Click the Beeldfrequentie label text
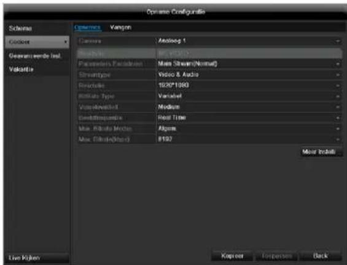The width and height of the screenshot is (347, 265). click(100, 118)
